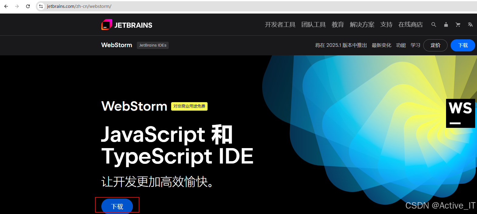Open the 教育 menu

(x=338, y=24)
